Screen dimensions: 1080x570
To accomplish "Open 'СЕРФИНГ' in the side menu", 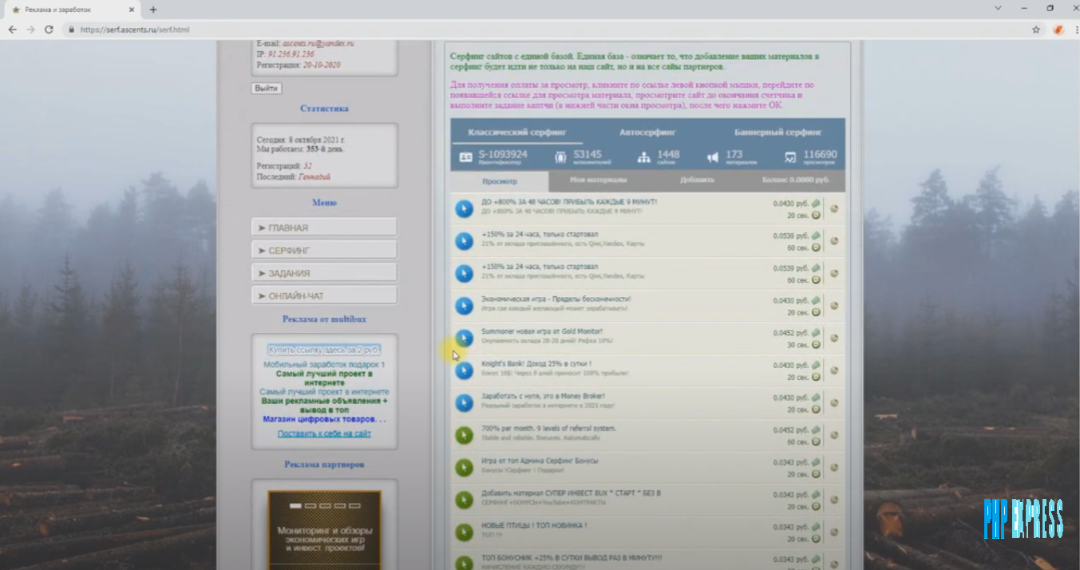I will [x=324, y=250].
